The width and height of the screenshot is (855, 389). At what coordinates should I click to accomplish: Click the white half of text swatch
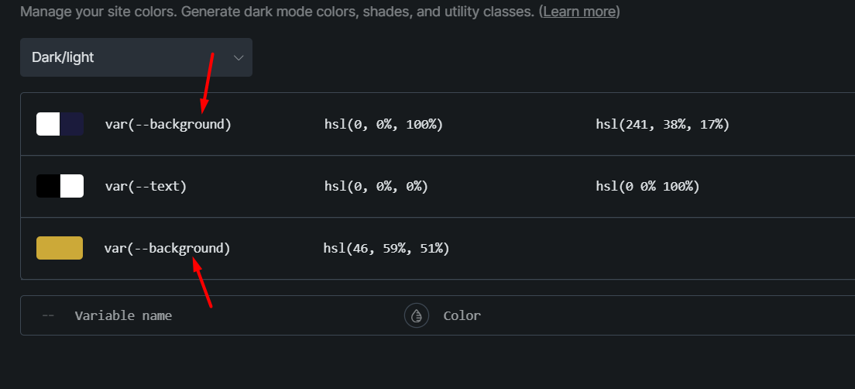pyautogui.click(x=72, y=186)
